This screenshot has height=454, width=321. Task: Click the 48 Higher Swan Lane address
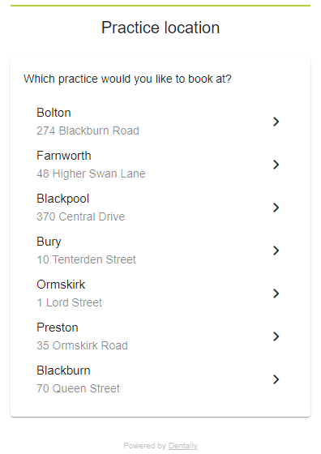click(91, 173)
